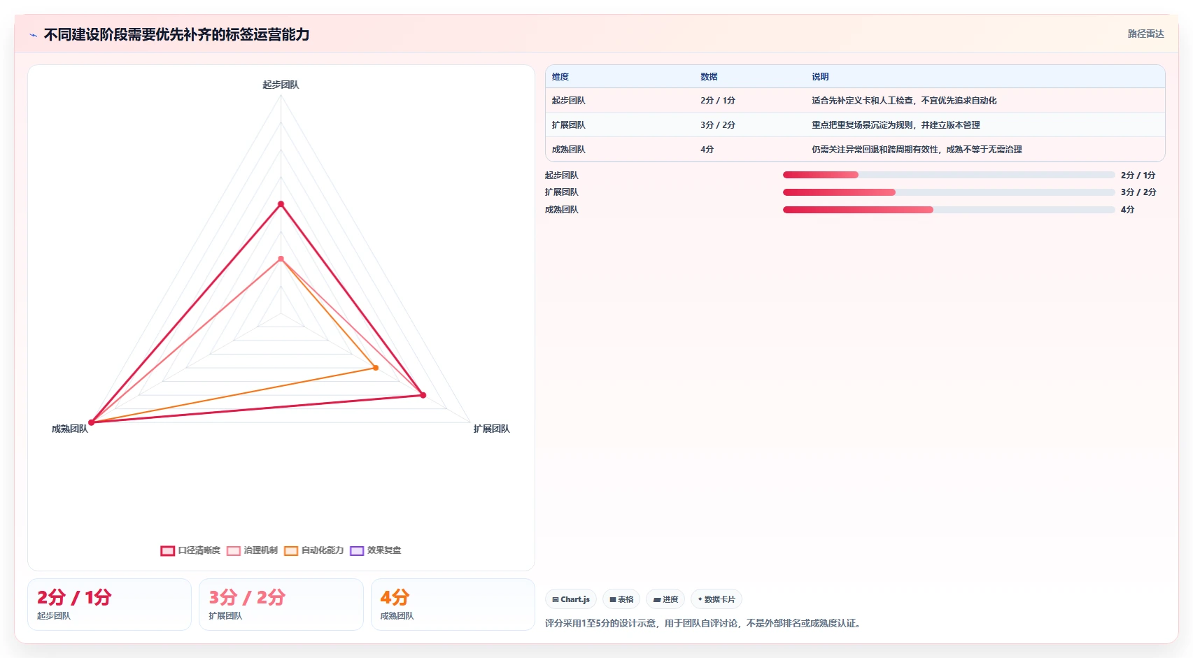1193x658 pixels.
Task: Click the 起步团队 radar axis label
Action: pos(281,85)
